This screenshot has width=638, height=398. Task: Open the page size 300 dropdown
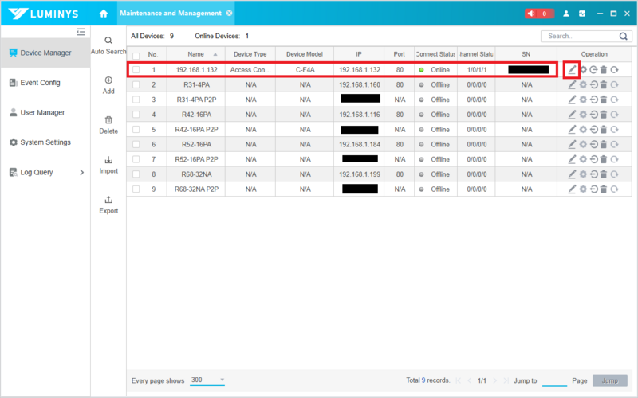207,380
